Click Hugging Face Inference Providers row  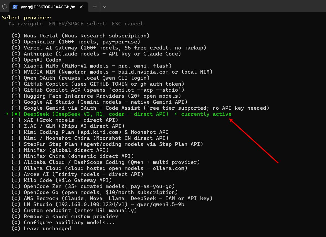(96, 96)
